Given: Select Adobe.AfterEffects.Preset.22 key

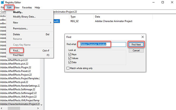Looking at the screenshot, I should [16, 71].
